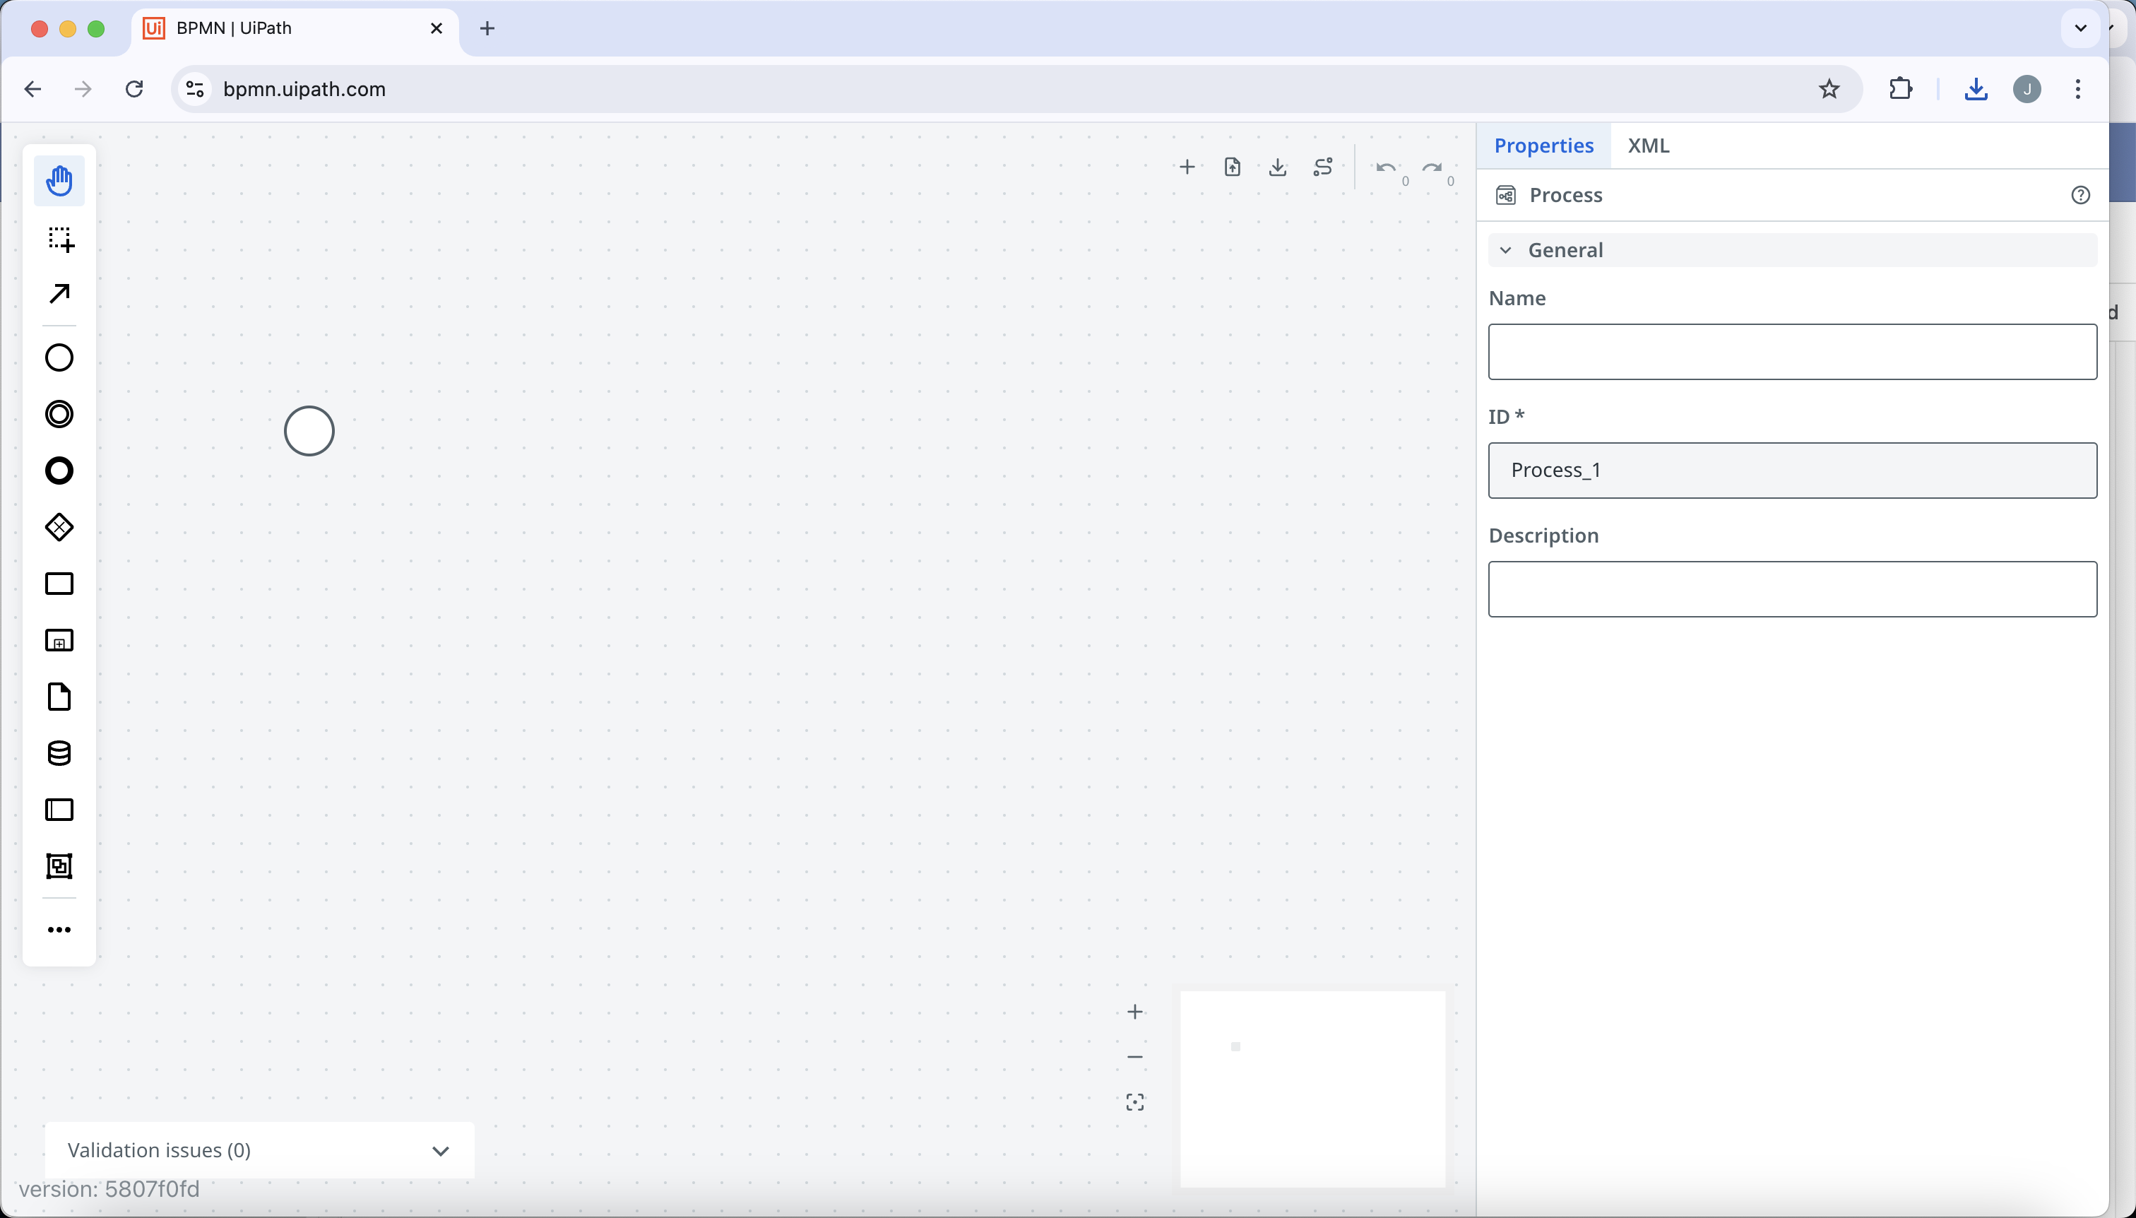
Task: Zoom out on the canvas
Action: 1135,1058
